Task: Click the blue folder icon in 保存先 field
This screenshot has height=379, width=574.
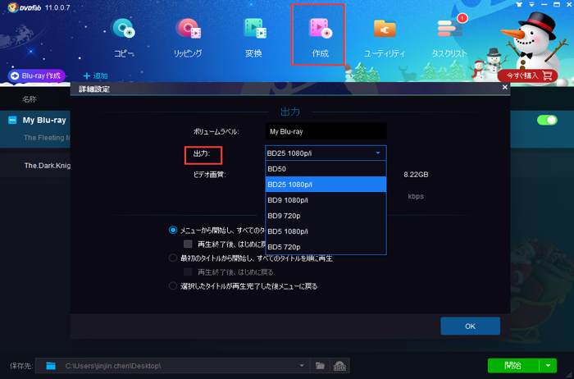Action: click(51, 365)
